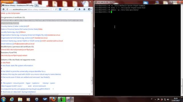Image resolution: width=183 pixels, height=102 pixels.
Task: Open a new Firefox tab with the plus button
Action: click(x=37, y=5)
